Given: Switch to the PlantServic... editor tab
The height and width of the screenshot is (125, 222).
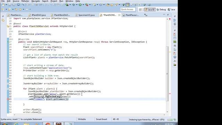Looking at the screenshot, I should pos(15,15).
